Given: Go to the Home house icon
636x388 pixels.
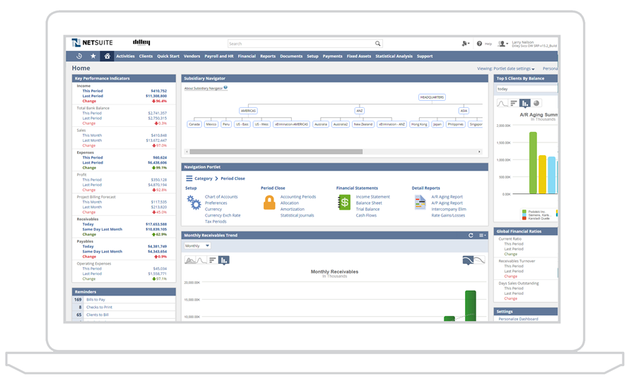Looking at the screenshot, I should [x=107, y=56].
